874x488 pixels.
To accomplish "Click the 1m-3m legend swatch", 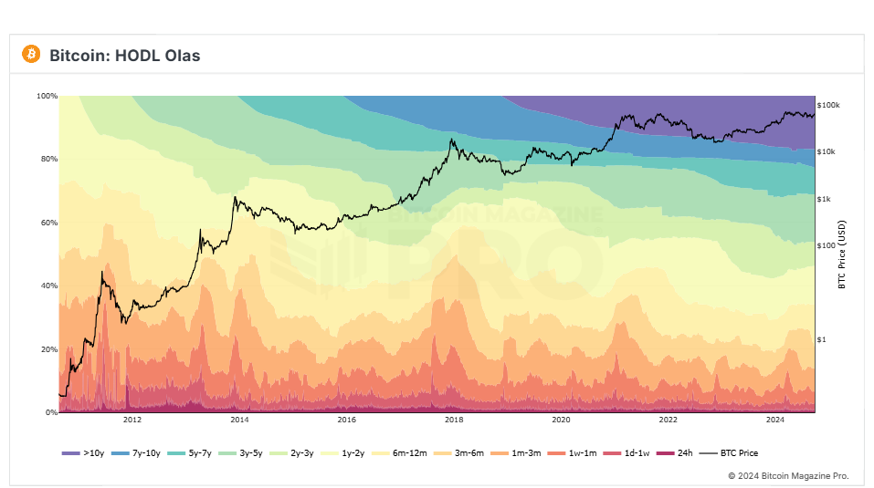I will (500, 453).
